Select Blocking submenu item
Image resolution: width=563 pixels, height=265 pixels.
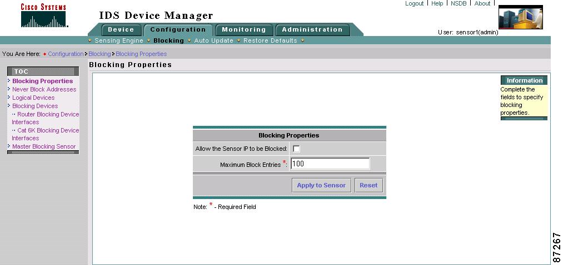[168, 40]
